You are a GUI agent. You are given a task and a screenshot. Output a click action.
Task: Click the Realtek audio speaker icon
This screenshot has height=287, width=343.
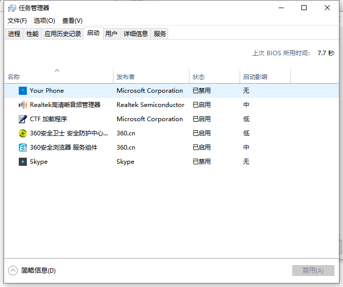23,105
